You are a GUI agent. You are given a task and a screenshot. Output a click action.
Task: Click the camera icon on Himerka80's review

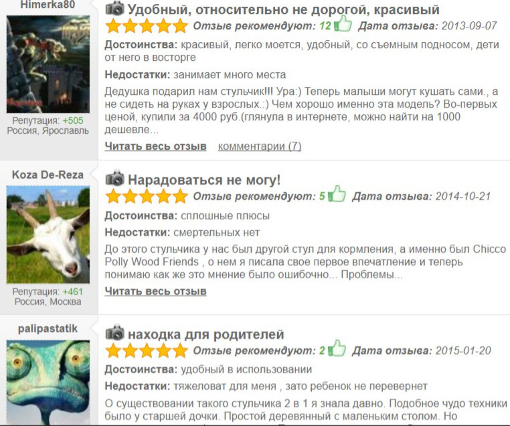(x=115, y=9)
